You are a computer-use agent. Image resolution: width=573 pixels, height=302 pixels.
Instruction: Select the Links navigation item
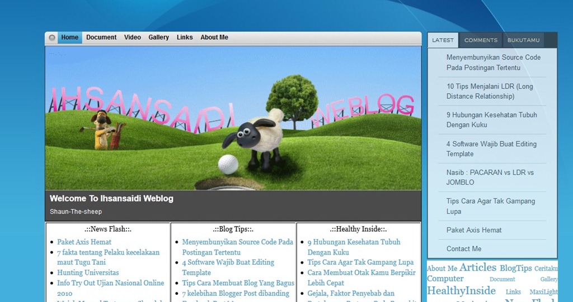[x=185, y=37]
